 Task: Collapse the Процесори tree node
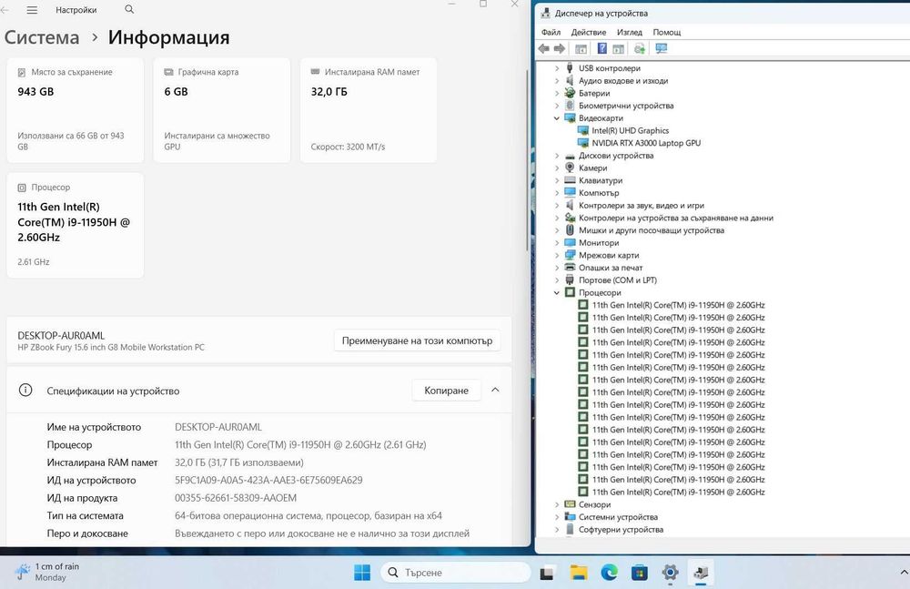tap(557, 293)
